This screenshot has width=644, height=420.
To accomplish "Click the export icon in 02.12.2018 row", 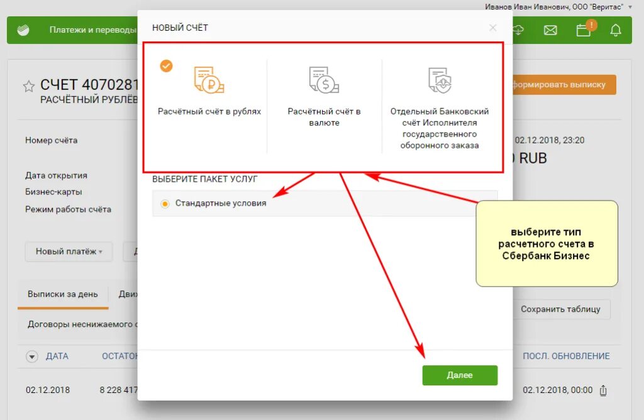I will tap(603, 390).
